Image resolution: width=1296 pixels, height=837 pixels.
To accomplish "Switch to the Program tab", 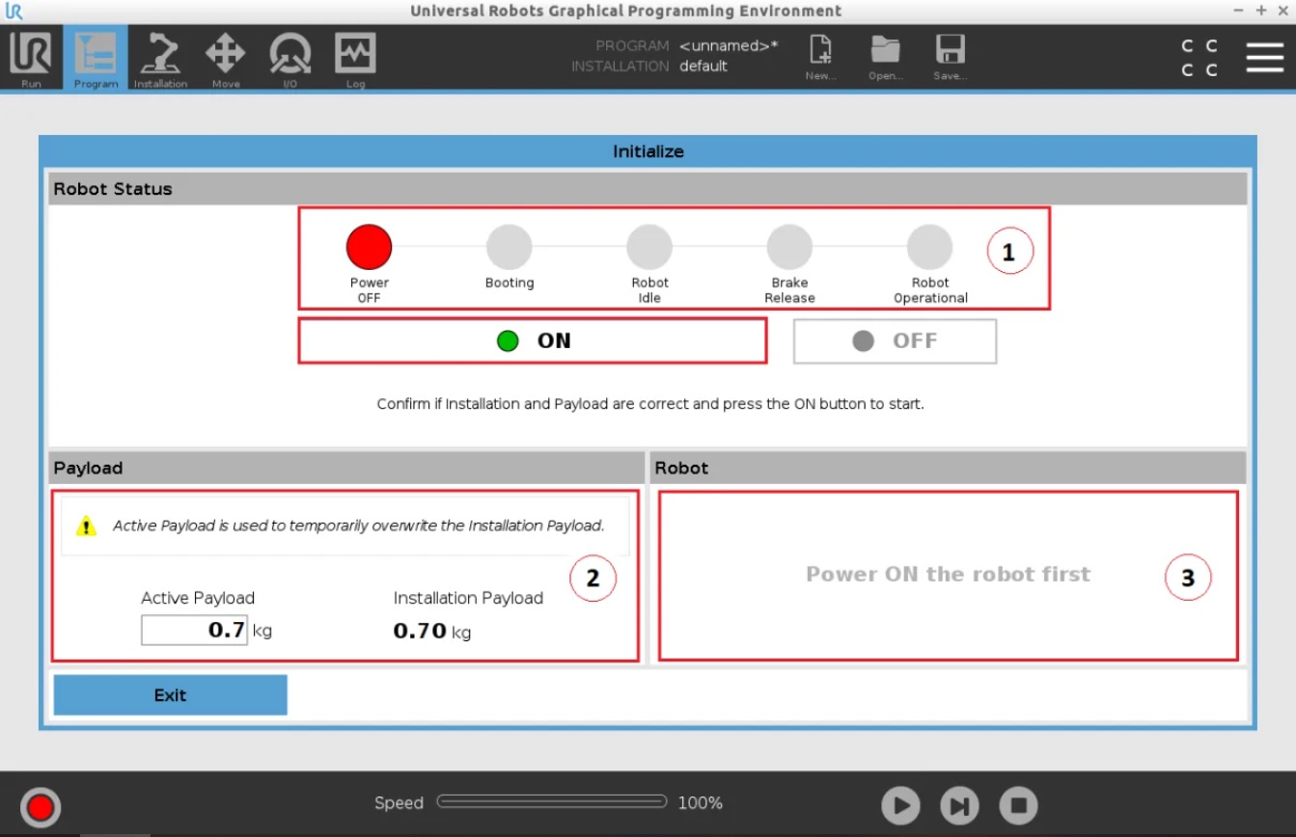I will (x=96, y=59).
